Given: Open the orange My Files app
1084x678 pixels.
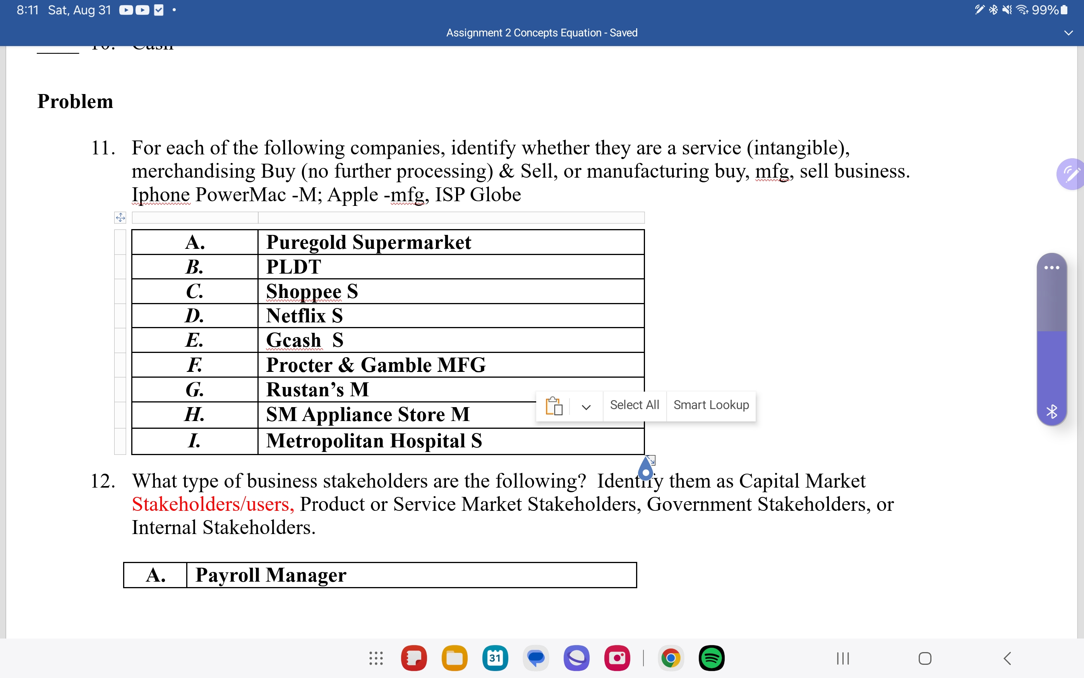Looking at the screenshot, I should (x=455, y=658).
